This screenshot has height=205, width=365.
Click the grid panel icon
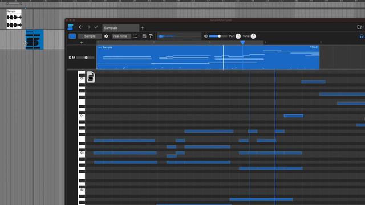click(144, 36)
